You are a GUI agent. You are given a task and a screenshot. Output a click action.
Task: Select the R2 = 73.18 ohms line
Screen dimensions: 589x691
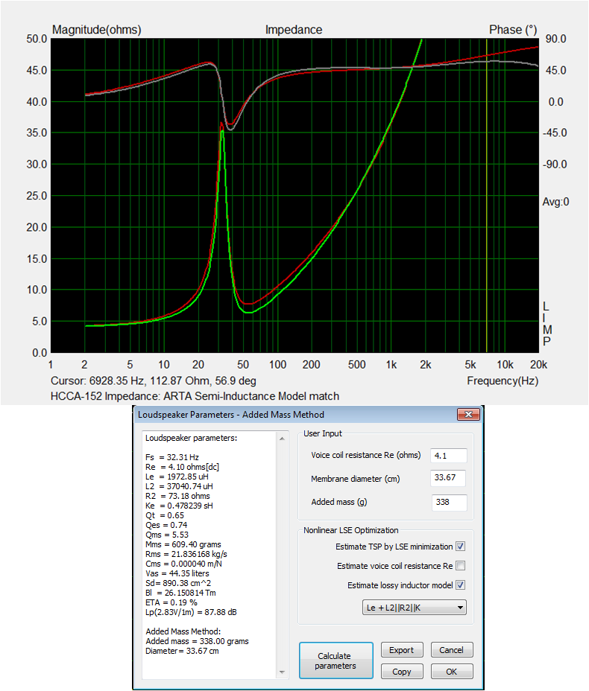pyautogui.click(x=177, y=496)
